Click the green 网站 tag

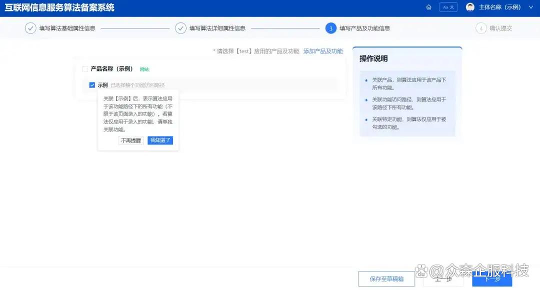144,69
